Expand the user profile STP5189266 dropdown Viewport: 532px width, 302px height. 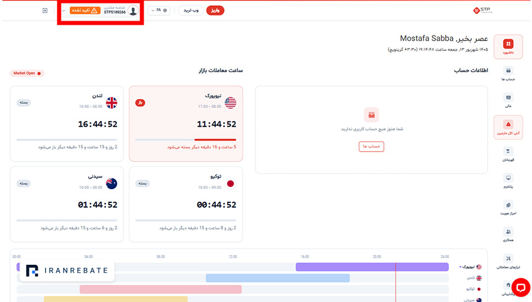(x=100, y=11)
